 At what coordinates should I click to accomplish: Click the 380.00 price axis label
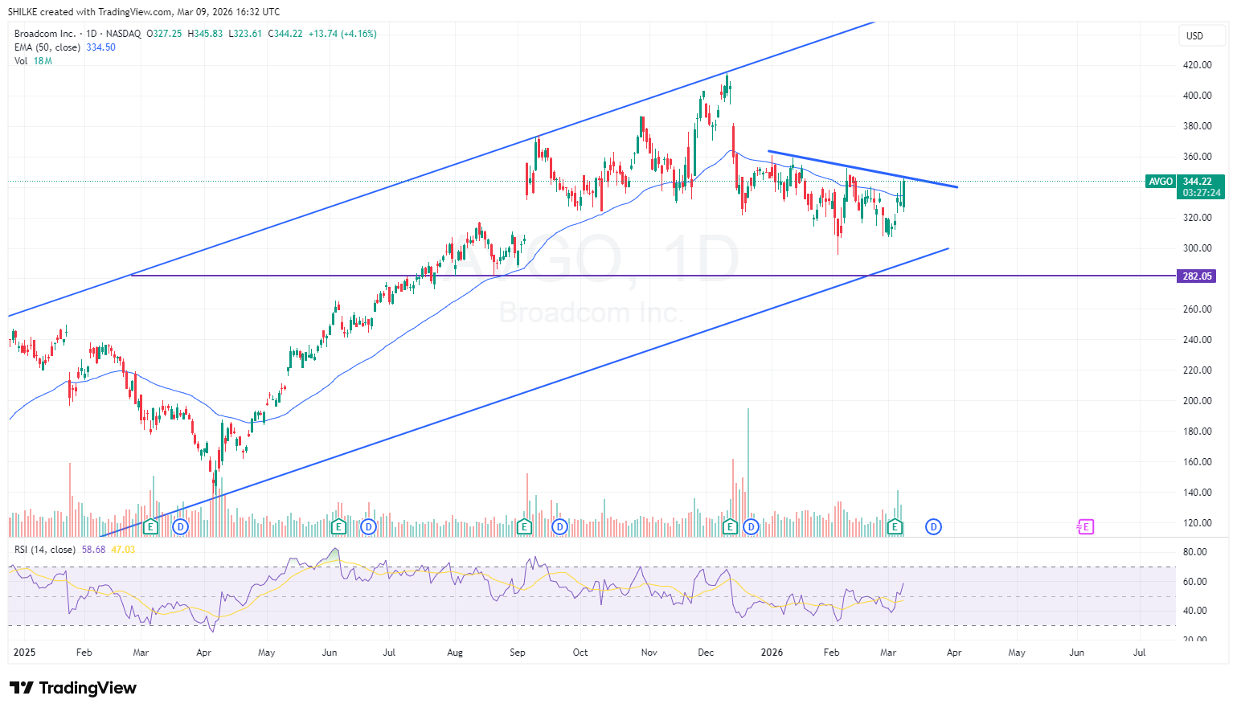1198,126
